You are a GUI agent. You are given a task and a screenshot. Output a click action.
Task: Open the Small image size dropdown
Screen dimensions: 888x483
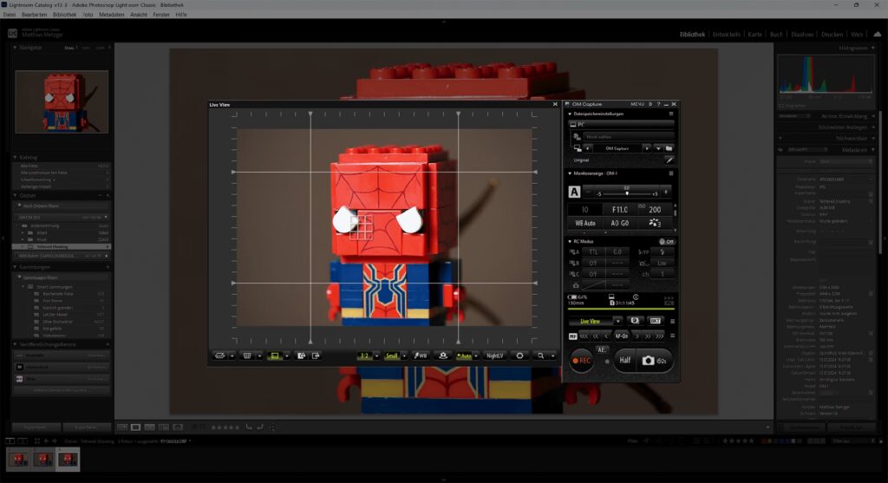point(395,356)
